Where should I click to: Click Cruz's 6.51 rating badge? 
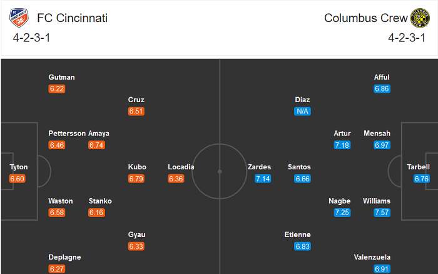(x=136, y=112)
